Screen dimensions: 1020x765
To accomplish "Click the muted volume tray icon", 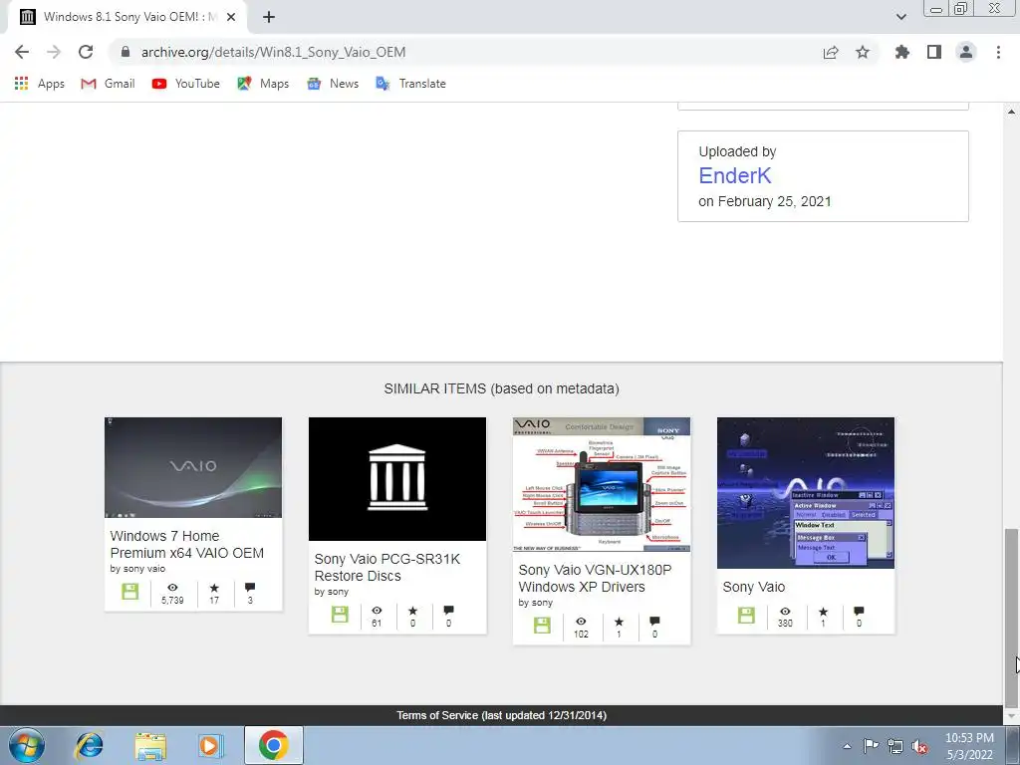I will tap(919, 746).
